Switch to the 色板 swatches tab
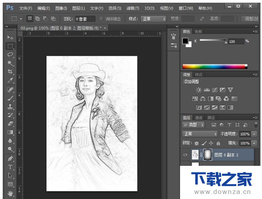262x199 pixels. pos(198,31)
